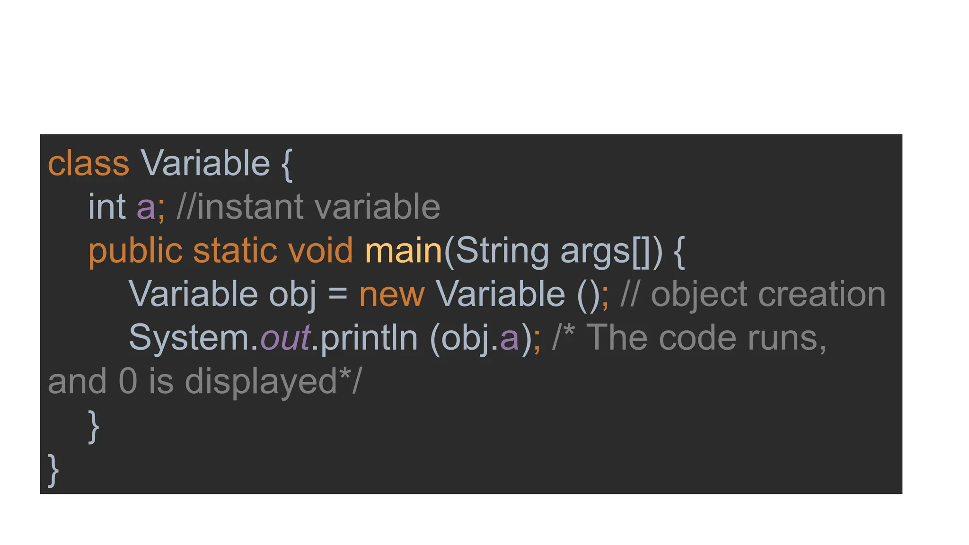Click the 'Variable' class name after 'class'
969x545 pixels.
click(x=205, y=164)
